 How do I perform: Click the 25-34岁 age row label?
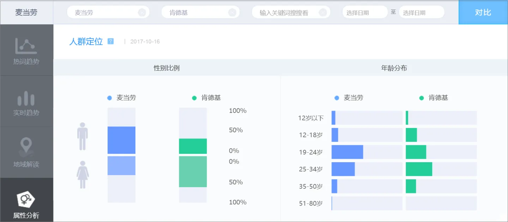[x=311, y=169]
